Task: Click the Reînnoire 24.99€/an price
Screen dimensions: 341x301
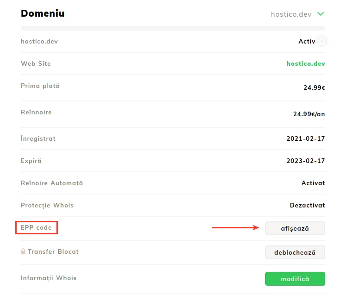Action: 309,114
